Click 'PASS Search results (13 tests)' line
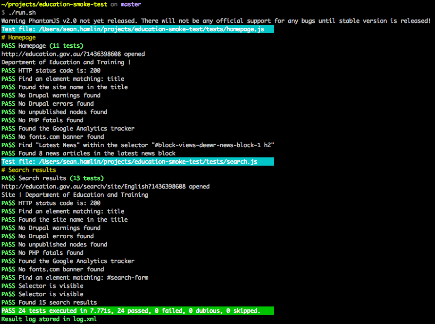The image size is (435, 324). (53, 178)
